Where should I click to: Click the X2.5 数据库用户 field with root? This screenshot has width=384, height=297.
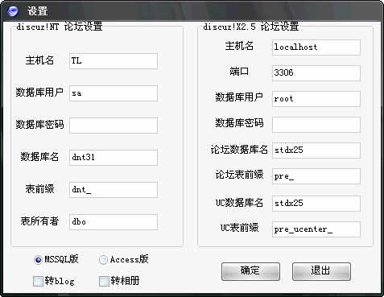pyautogui.click(x=316, y=99)
